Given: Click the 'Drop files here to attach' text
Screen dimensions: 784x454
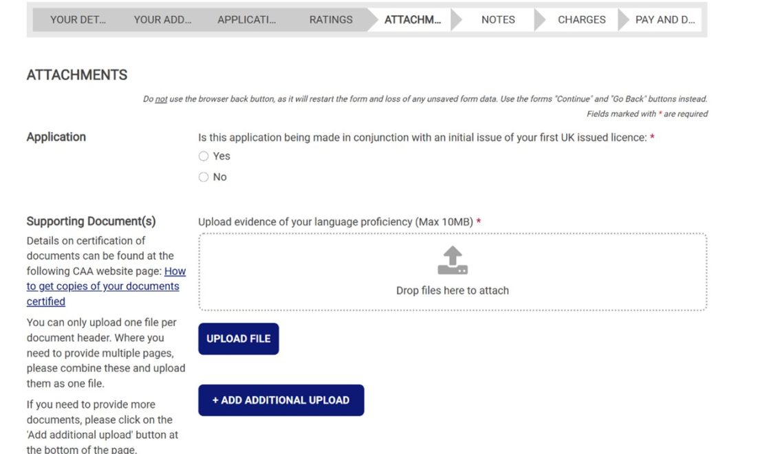Looking at the screenshot, I should (x=453, y=290).
